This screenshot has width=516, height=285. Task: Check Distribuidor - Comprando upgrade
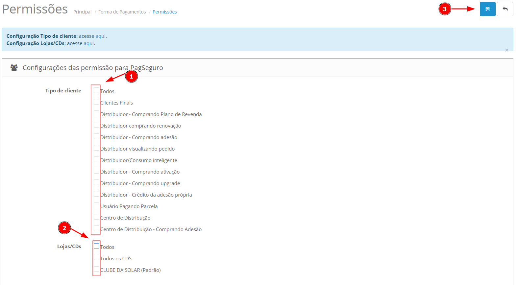(x=96, y=182)
